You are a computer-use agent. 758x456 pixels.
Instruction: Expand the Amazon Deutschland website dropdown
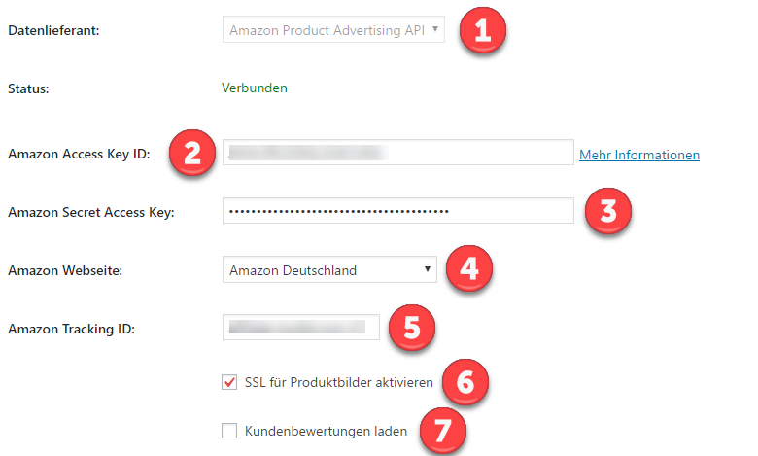329,270
